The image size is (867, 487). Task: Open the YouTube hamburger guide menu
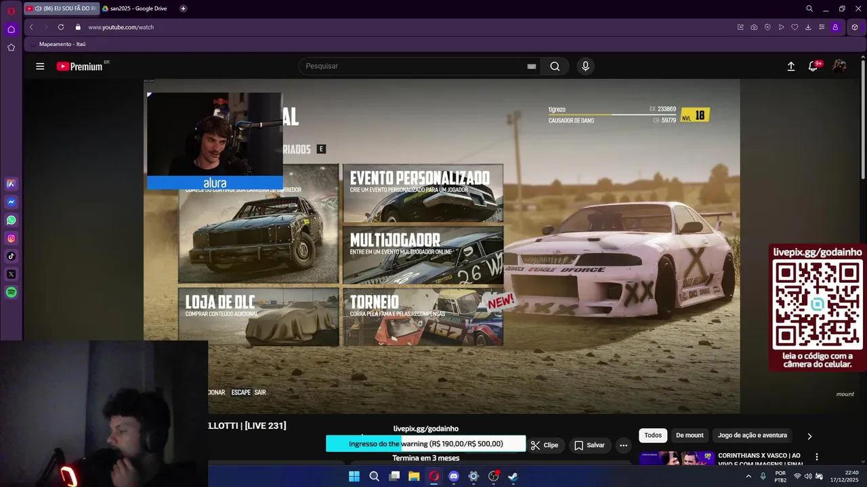tap(40, 66)
